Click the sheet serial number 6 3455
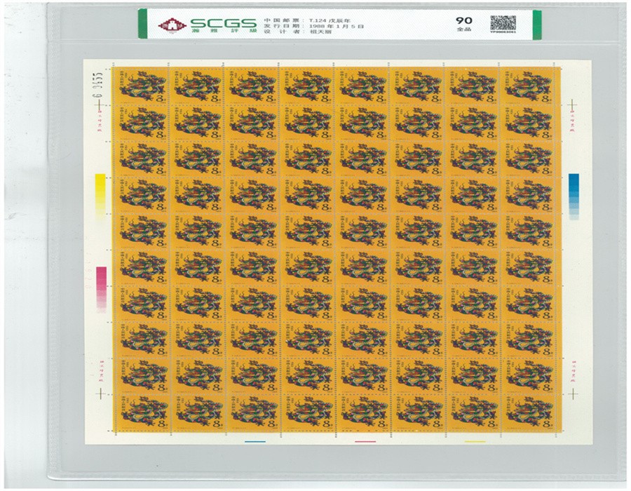631x491 pixels. (x=100, y=83)
